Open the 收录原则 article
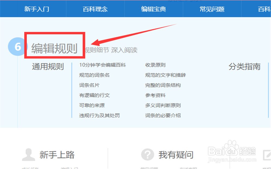 155,65
